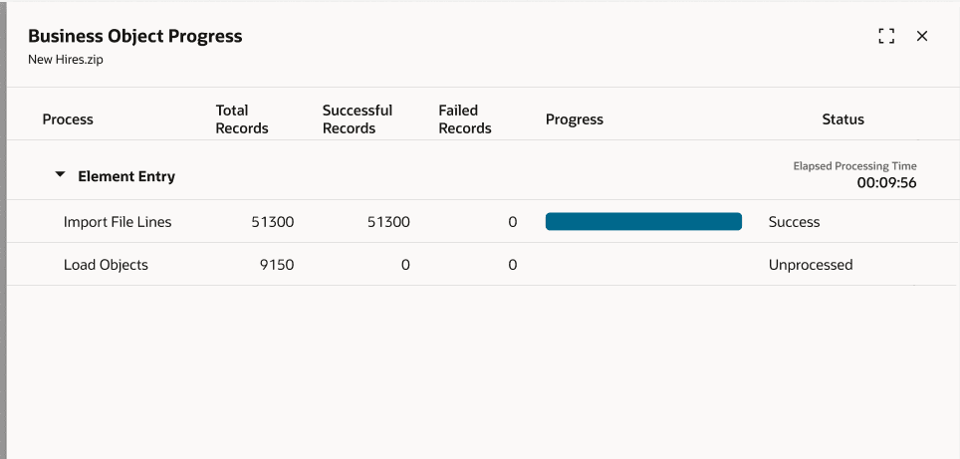Click the 9150 total records value

click(277, 265)
